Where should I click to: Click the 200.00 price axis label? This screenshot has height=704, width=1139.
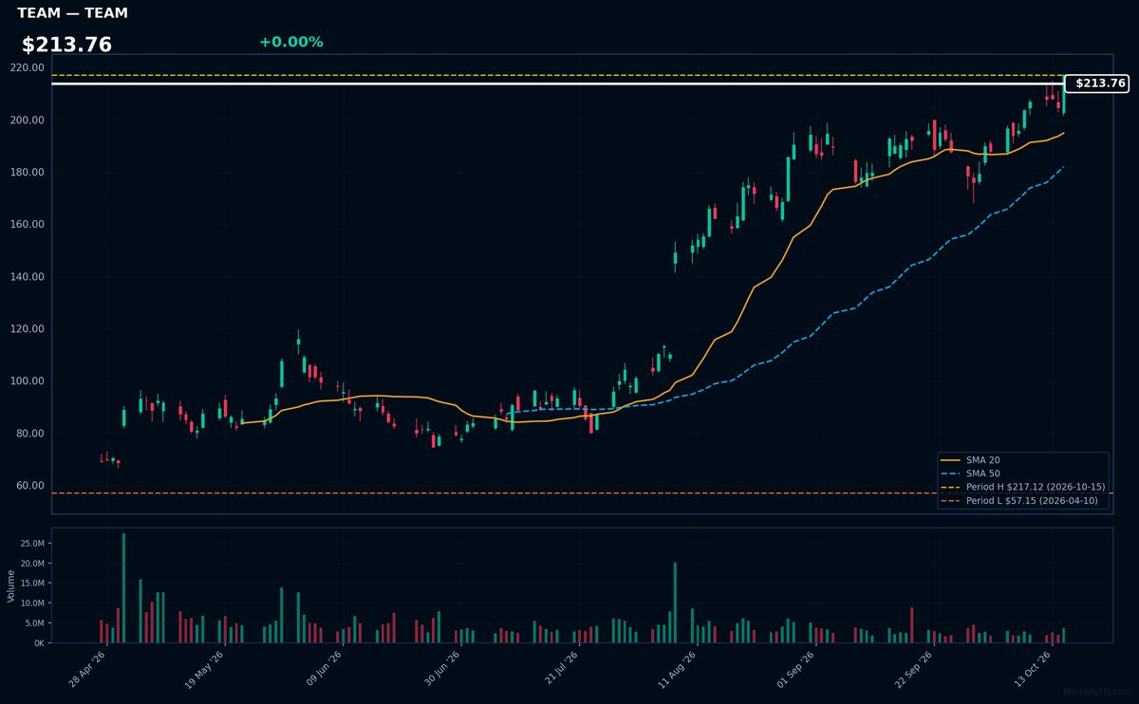coord(27,120)
